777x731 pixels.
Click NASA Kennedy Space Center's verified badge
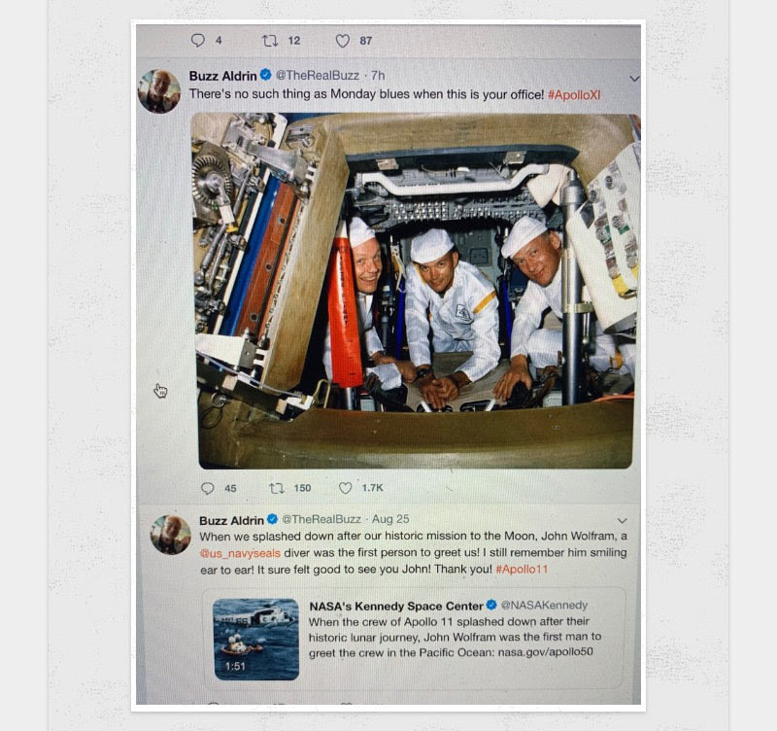[x=491, y=605]
